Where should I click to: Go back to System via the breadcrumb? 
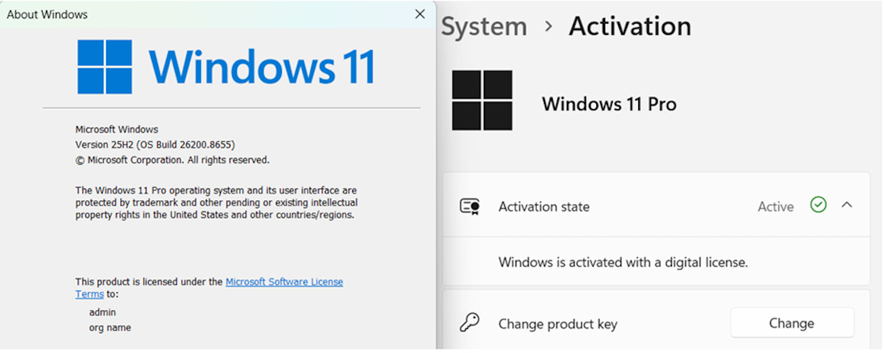pos(484,27)
